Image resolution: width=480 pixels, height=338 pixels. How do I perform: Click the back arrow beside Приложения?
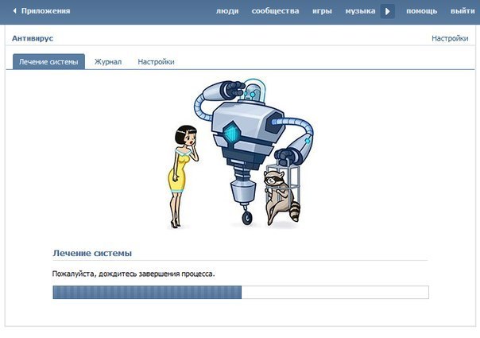pyautogui.click(x=14, y=11)
